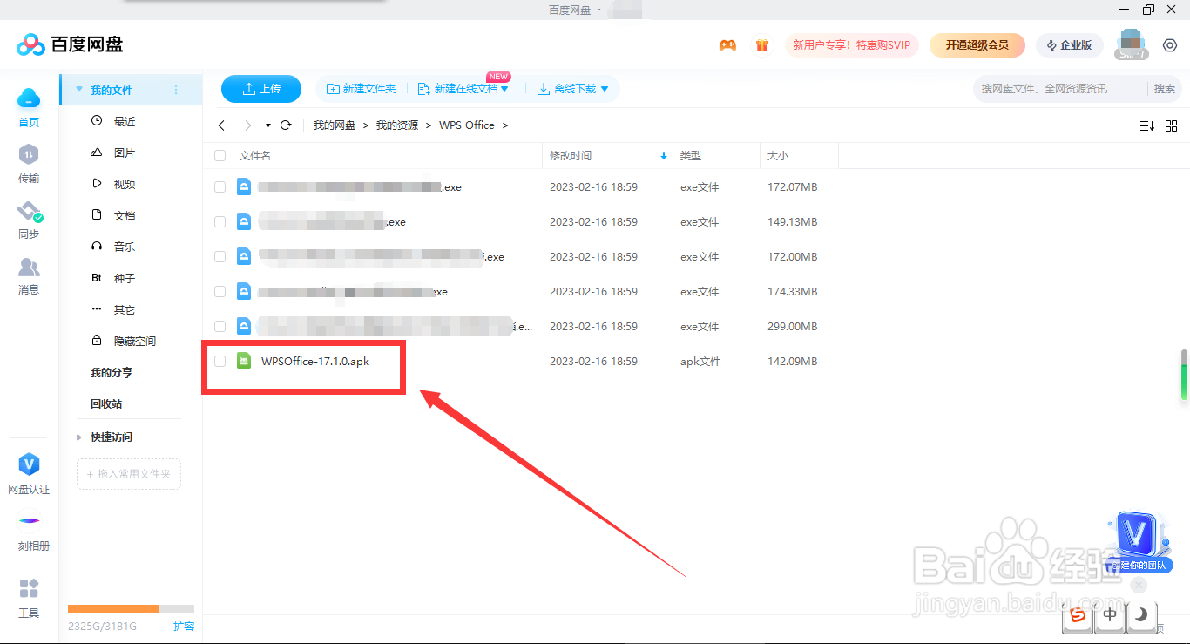The height and width of the screenshot is (644, 1190).
Task: Click the Sogou input method icon
Action: (1078, 614)
